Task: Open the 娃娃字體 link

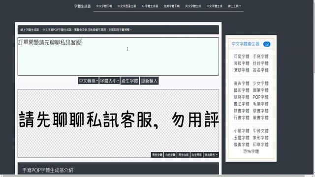Action: (x=260, y=63)
